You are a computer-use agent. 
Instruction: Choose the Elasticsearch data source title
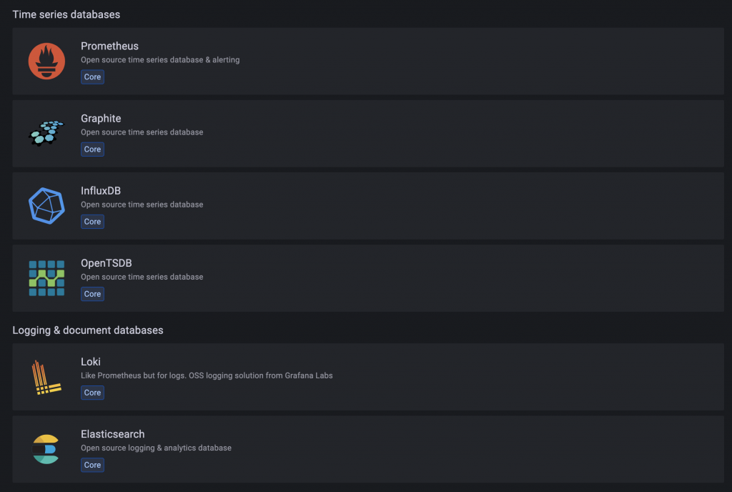click(112, 434)
